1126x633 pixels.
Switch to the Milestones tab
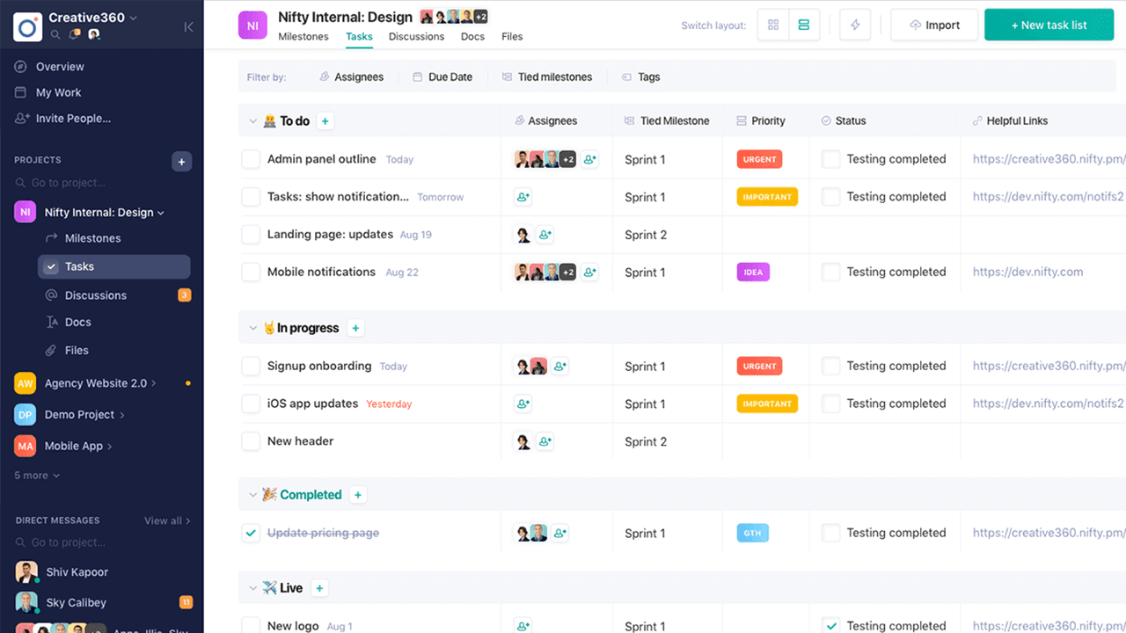tap(303, 37)
